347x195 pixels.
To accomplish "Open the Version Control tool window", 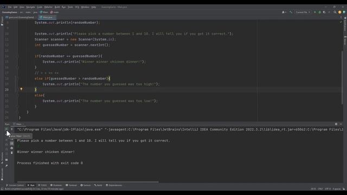I will tap(15, 185).
